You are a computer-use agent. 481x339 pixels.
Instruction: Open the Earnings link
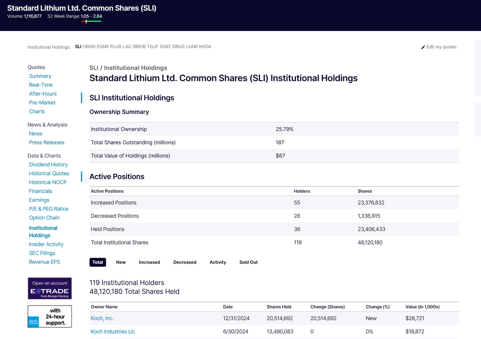tap(39, 200)
